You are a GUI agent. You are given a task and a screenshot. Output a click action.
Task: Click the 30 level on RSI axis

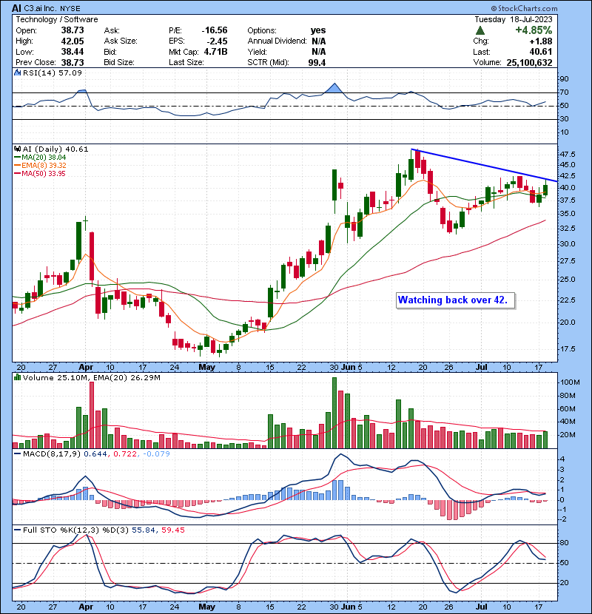tap(565, 119)
